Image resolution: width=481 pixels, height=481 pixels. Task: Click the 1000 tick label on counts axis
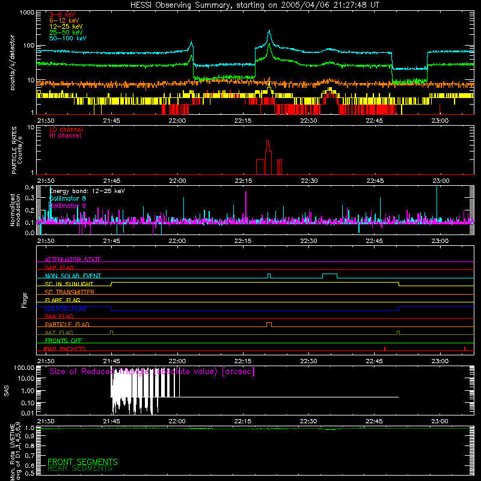click(27, 13)
